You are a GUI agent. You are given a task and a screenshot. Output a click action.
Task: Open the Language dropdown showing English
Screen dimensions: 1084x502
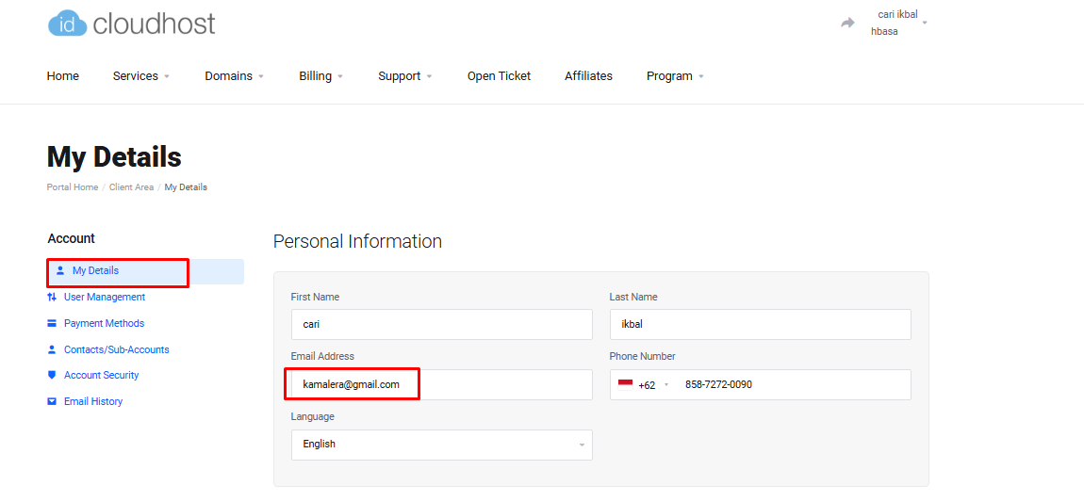click(442, 445)
